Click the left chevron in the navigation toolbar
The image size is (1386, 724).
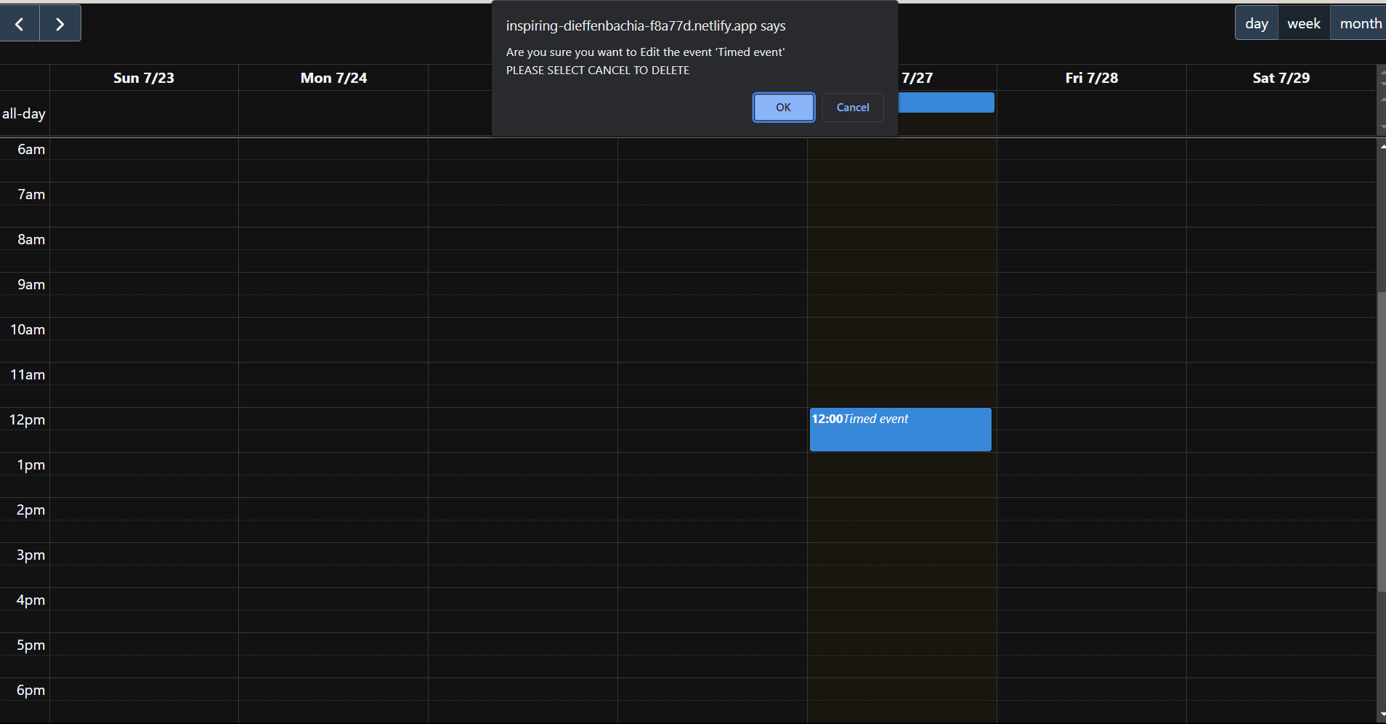tap(20, 23)
